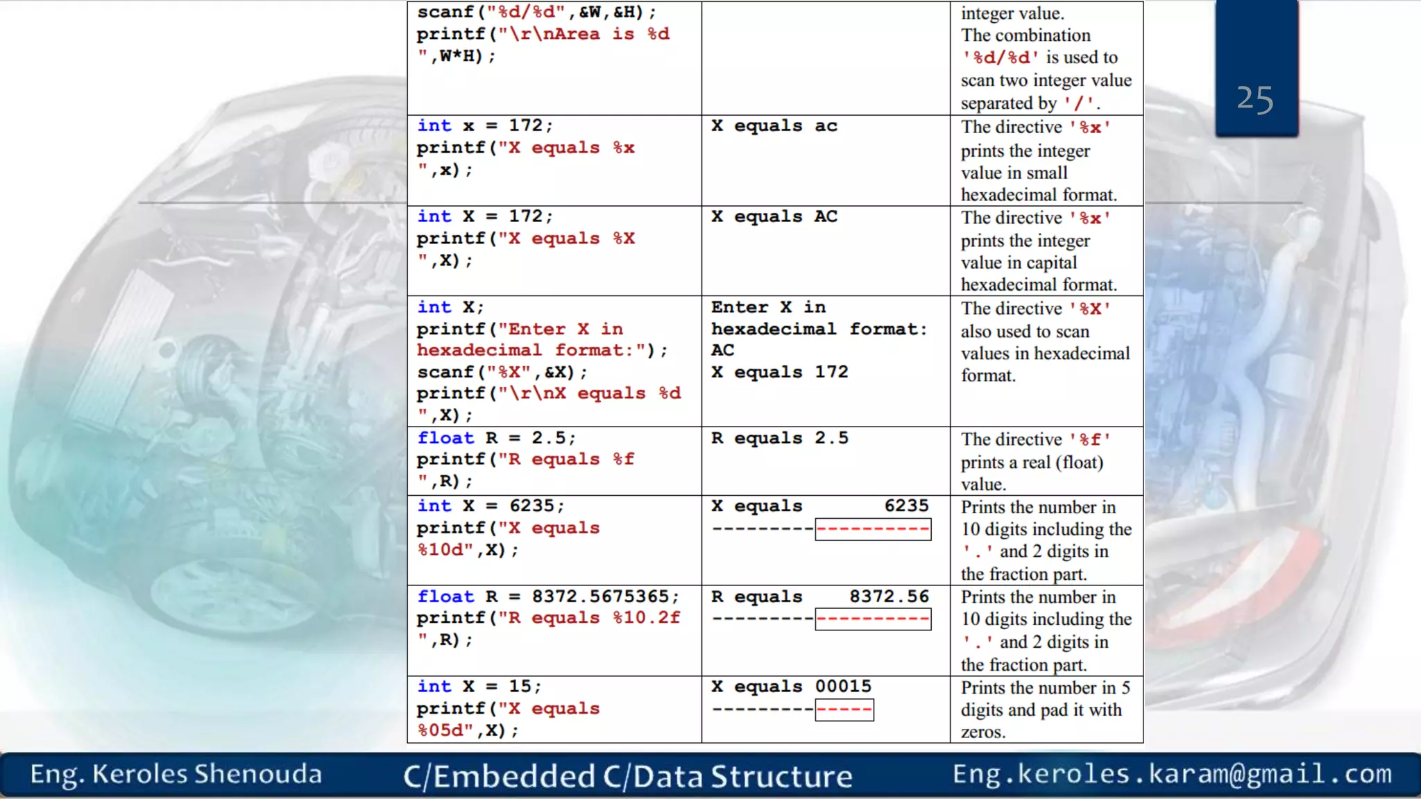Click the scanf("%X",&X) code line
Image resolution: width=1421 pixels, height=799 pixels.
click(501, 372)
